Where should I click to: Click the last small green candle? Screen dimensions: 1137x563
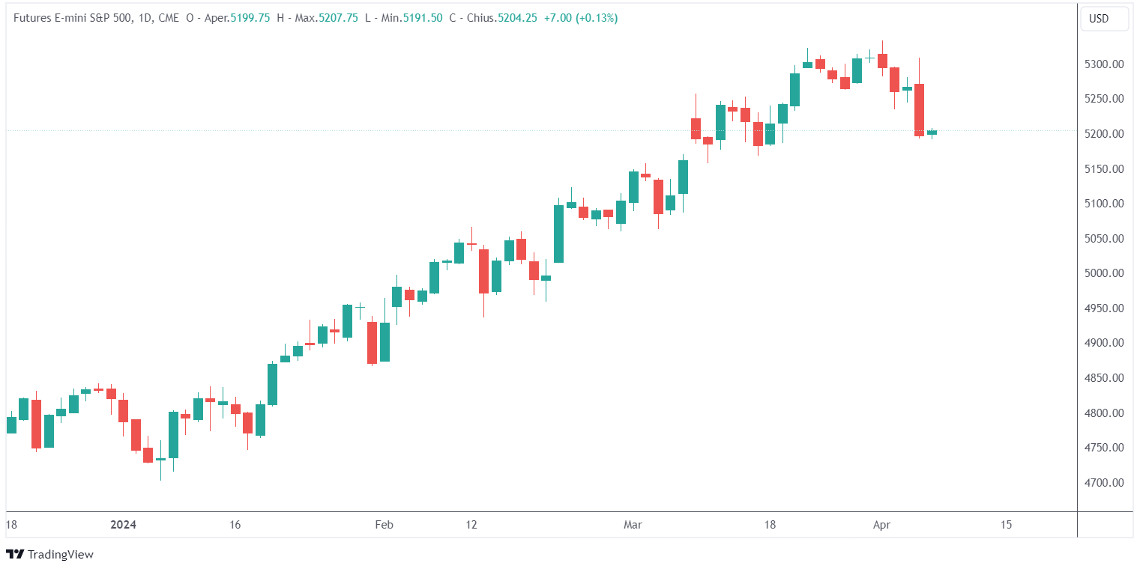[932, 133]
